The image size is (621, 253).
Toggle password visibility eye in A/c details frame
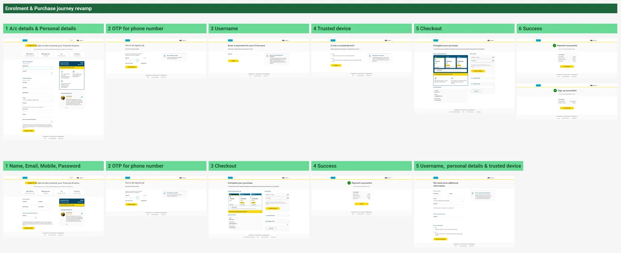52,73
